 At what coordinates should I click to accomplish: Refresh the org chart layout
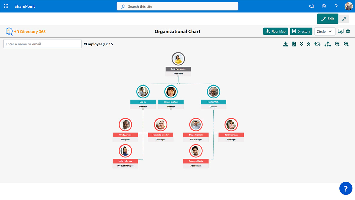[317, 44]
